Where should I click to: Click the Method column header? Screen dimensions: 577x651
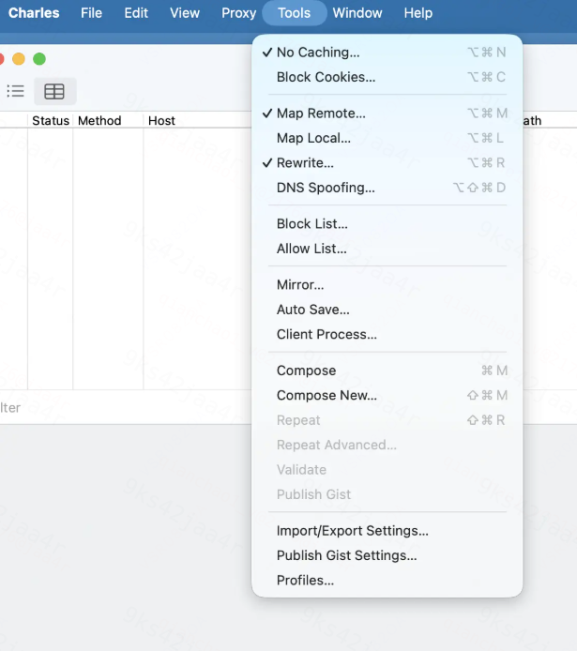click(x=99, y=120)
